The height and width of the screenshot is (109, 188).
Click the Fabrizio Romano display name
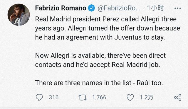pyautogui.click(x=61, y=8)
